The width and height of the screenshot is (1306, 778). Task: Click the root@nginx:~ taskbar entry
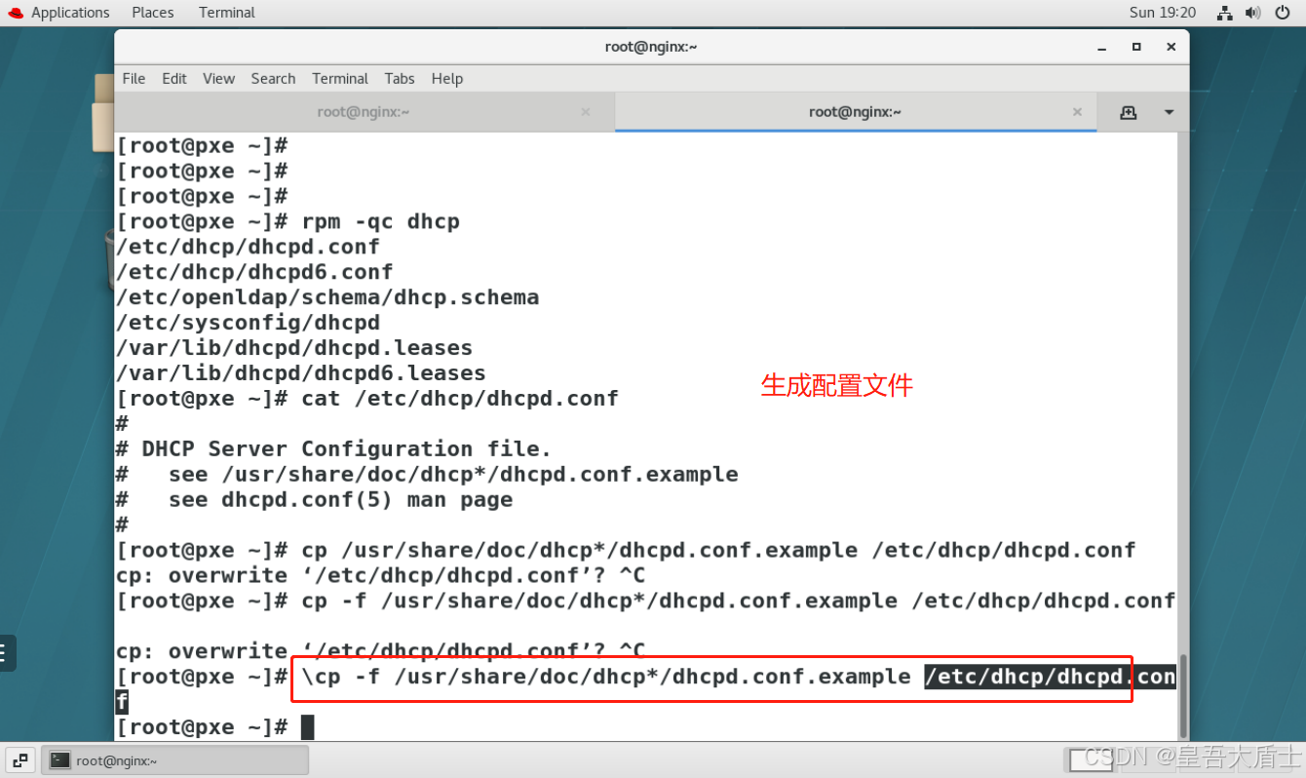(175, 760)
